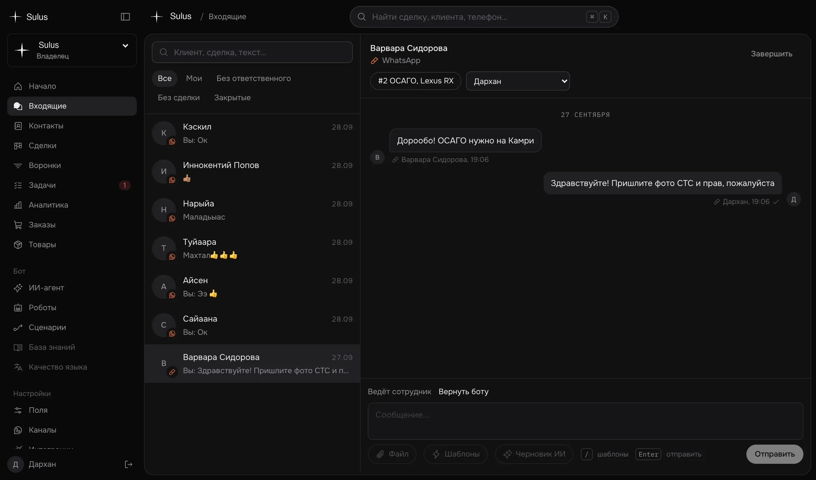Open the Кэскил conversation
The width and height of the screenshot is (816, 480).
pos(252,133)
